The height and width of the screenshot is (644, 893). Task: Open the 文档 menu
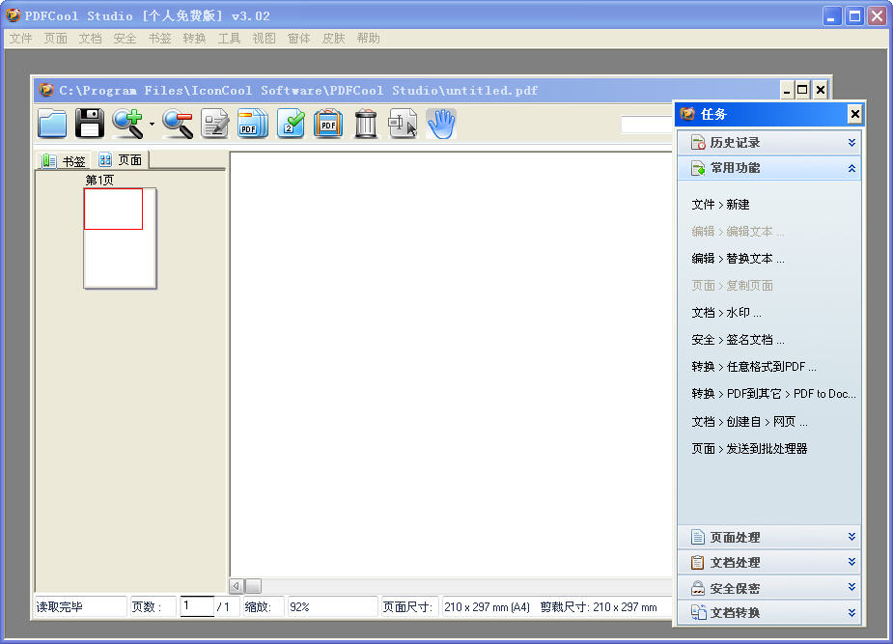(x=91, y=39)
